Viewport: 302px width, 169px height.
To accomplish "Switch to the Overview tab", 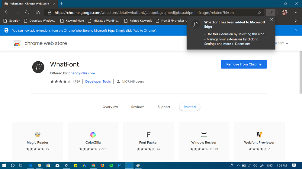I will point(110,107).
